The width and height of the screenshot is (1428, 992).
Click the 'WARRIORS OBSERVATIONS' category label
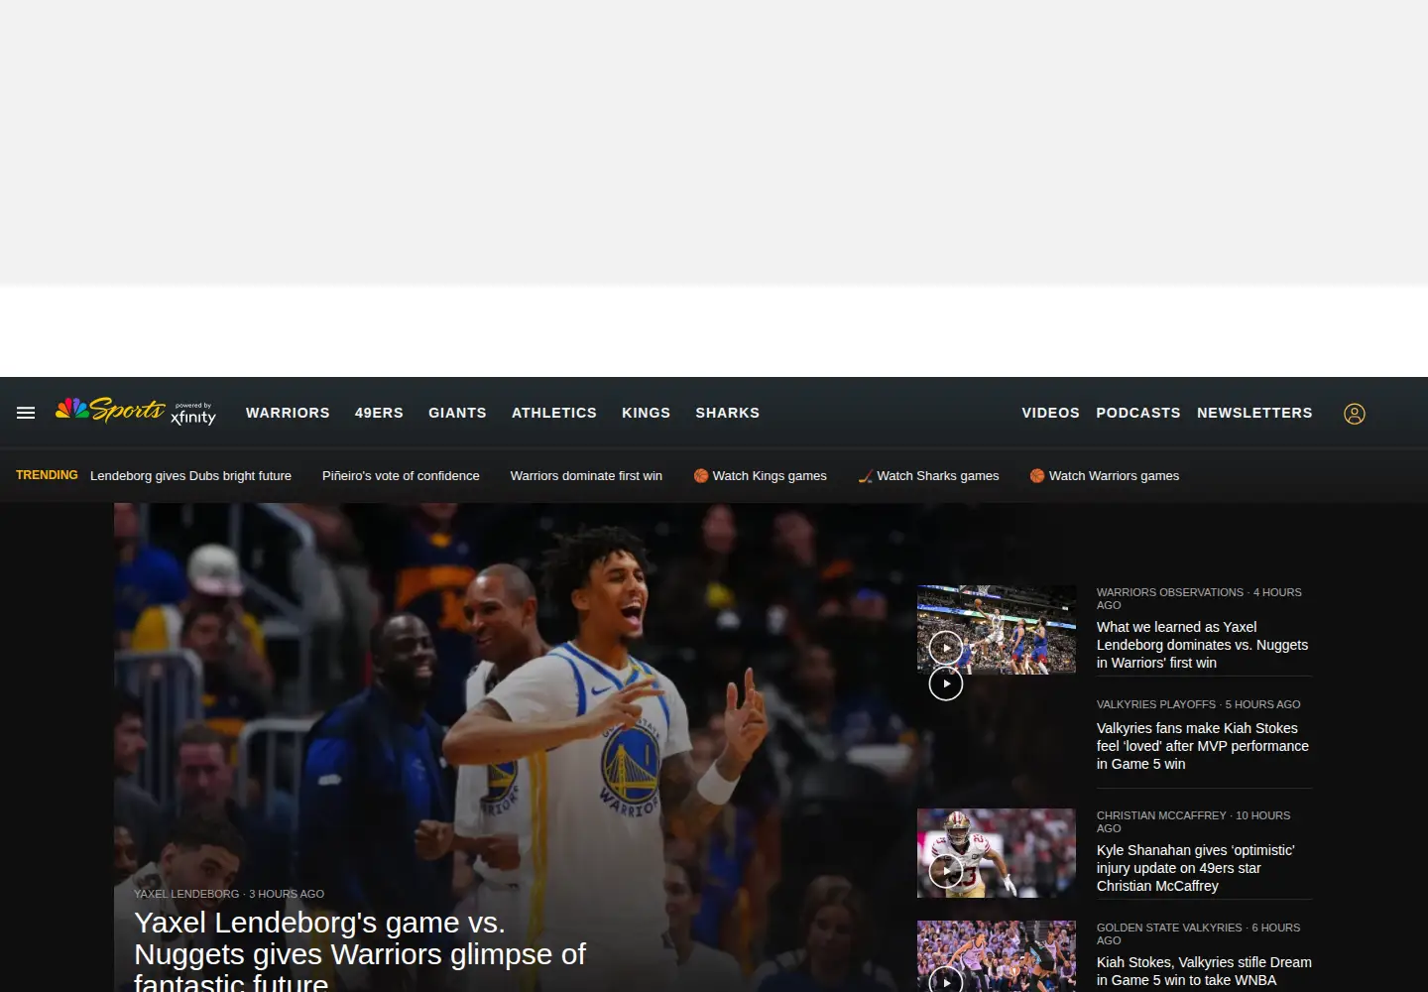coord(1170,592)
